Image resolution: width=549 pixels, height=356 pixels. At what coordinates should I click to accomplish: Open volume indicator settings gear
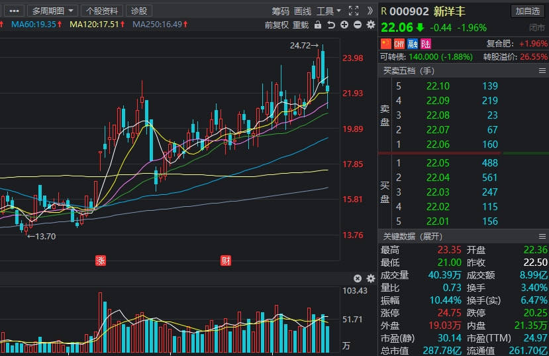point(370,278)
